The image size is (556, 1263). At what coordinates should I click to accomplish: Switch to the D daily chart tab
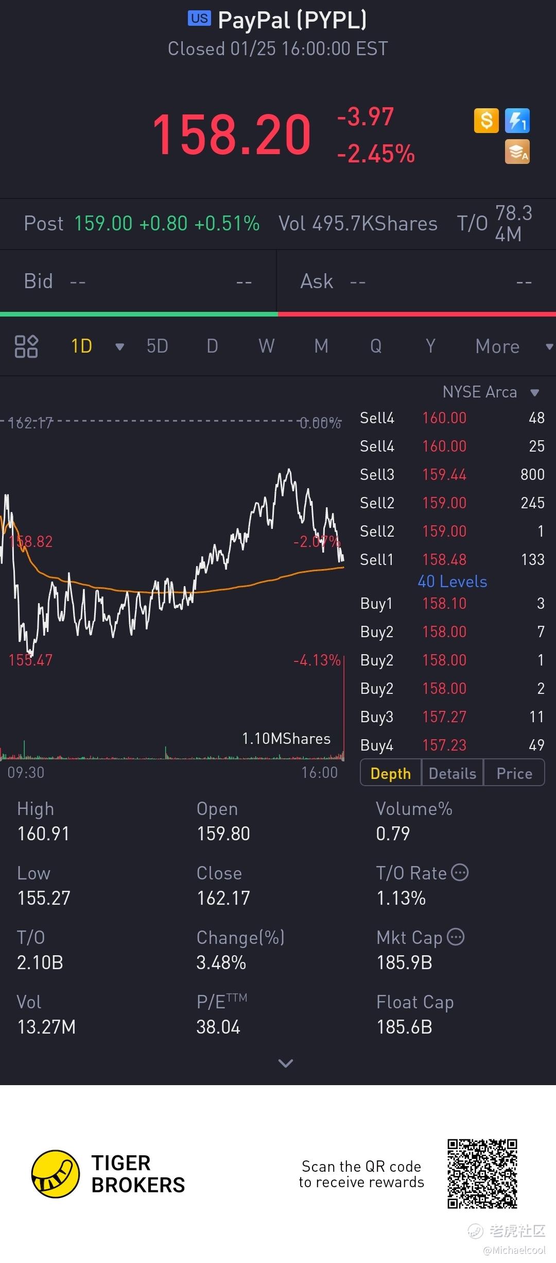pos(212,346)
